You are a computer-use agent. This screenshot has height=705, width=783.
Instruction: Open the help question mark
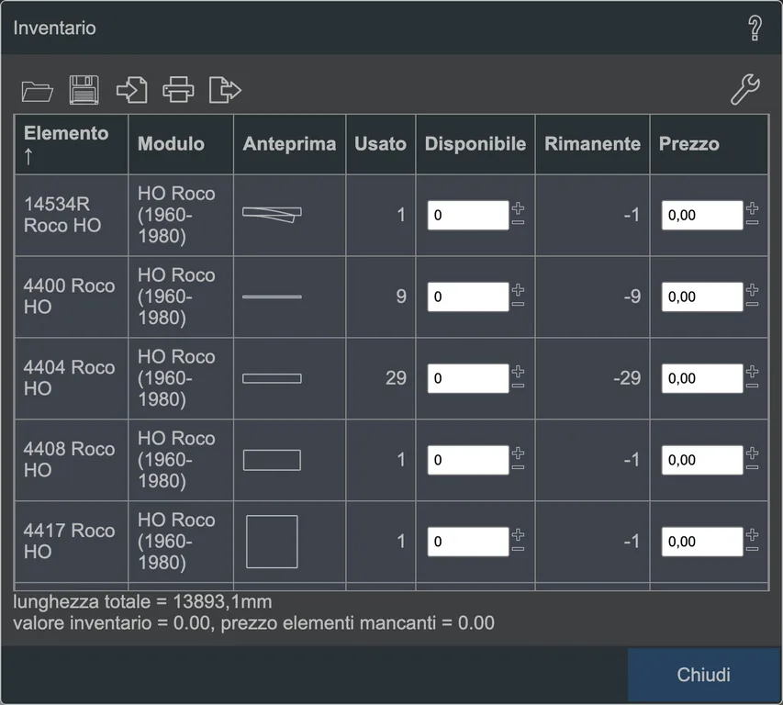point(755,28)
